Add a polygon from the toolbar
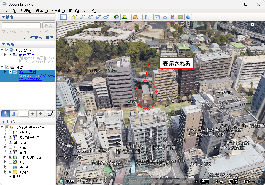265x185 pixels. click(82, 17)
